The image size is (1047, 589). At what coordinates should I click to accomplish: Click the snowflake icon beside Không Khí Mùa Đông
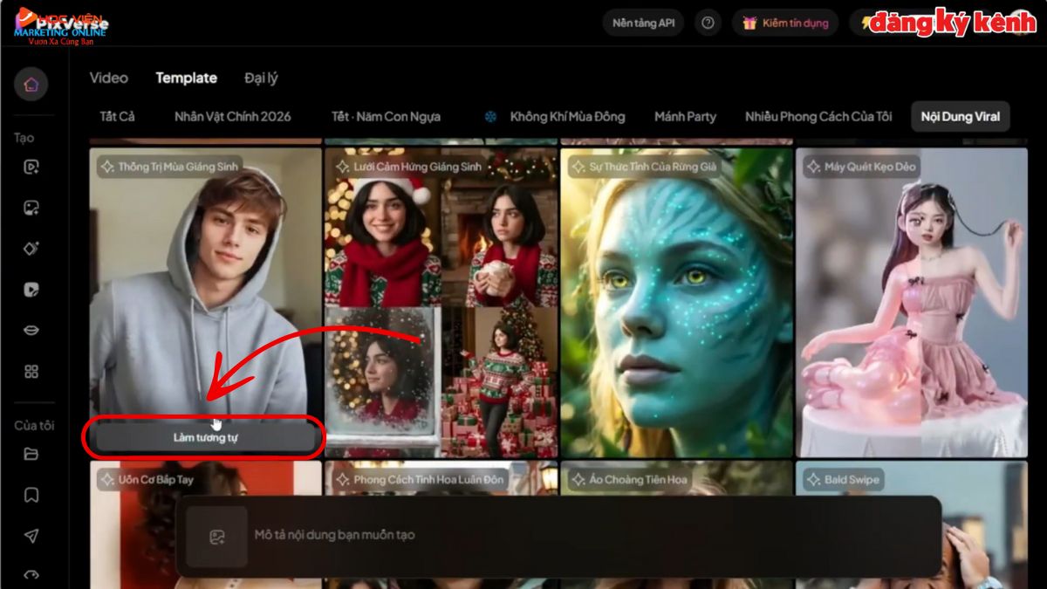[x=490, y=116]
